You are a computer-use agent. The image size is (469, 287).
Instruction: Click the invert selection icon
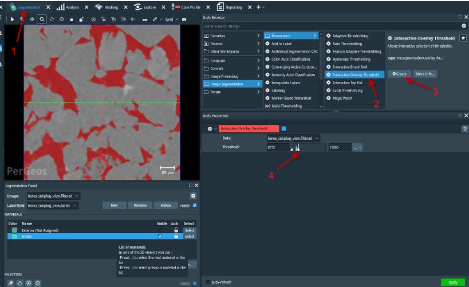[19, 283]
